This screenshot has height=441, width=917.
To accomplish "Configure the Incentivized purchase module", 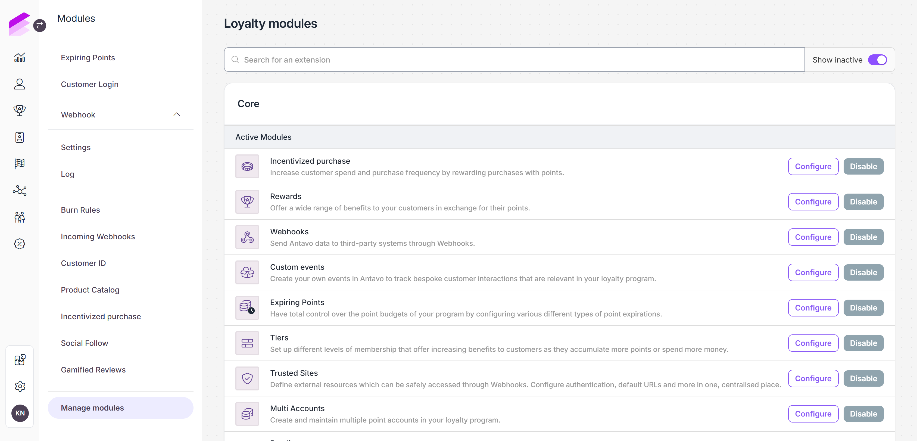I will pos(813,166).
